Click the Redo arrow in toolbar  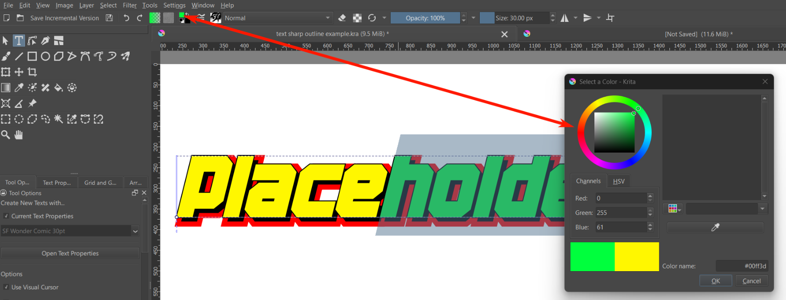pyautogui.click(x=139, y=18)
